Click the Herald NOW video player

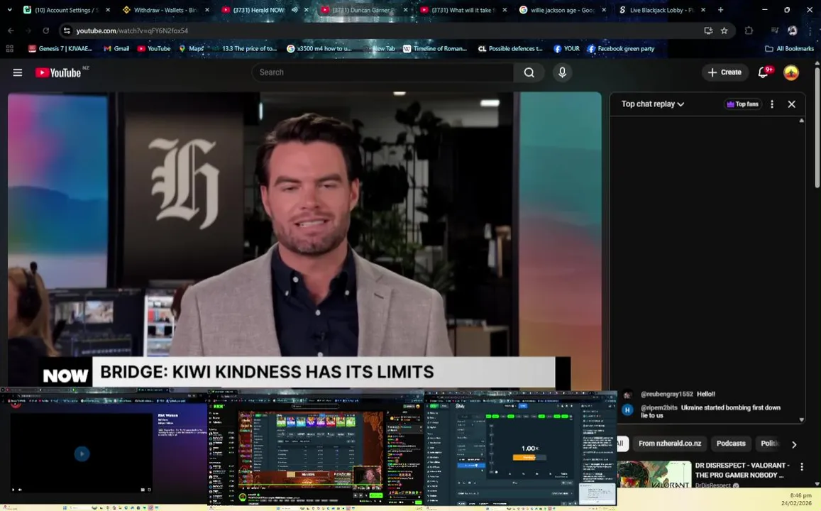pyautogui.click(x=304, y=241)
